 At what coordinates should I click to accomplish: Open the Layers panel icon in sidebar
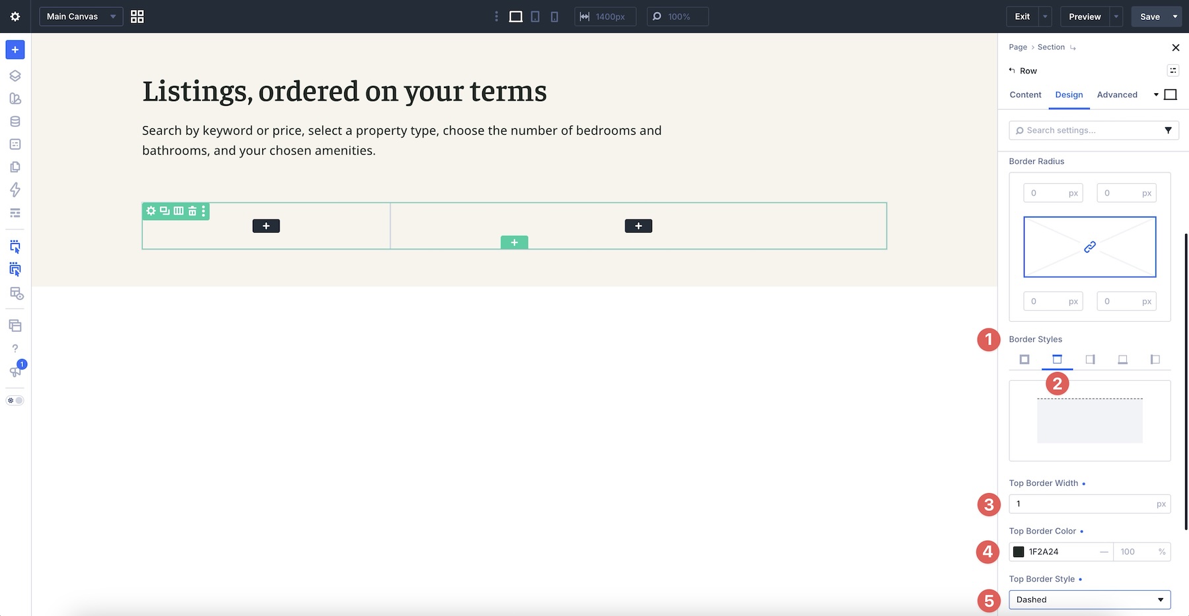(15, 75)
